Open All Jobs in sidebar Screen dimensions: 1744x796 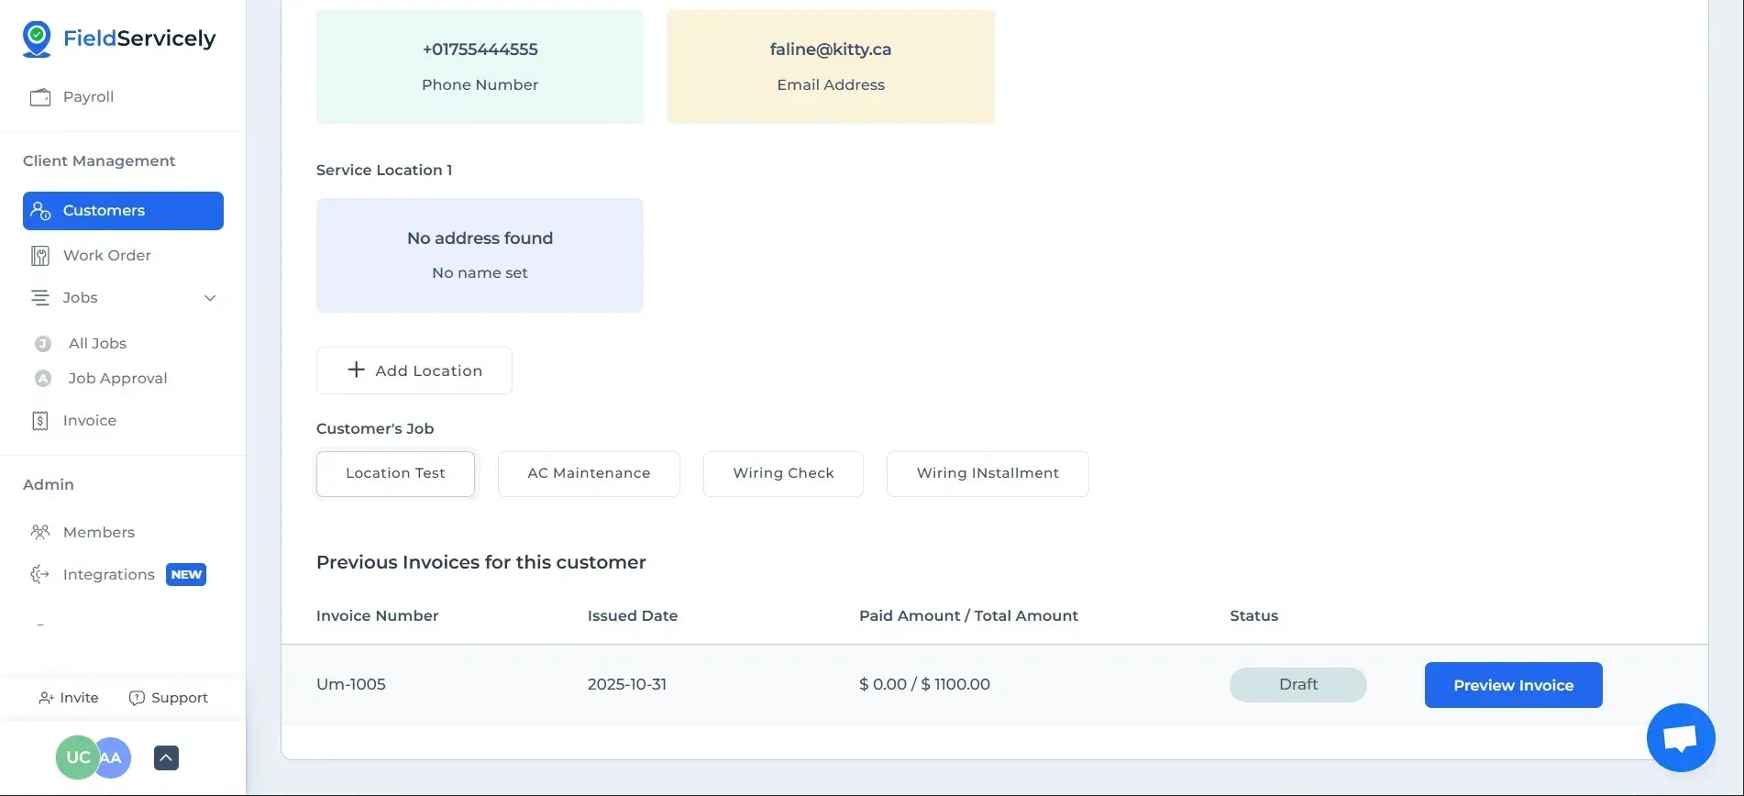tap(97, 343)
